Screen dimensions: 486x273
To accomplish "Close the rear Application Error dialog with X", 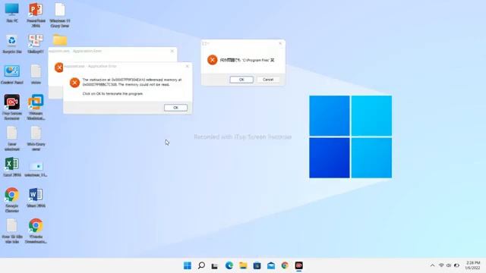I will point(172,51).
